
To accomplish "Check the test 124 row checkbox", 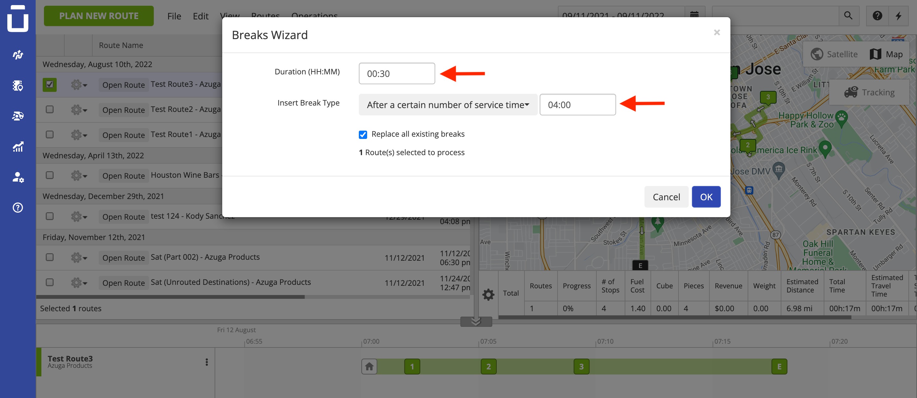I will 49,216.
